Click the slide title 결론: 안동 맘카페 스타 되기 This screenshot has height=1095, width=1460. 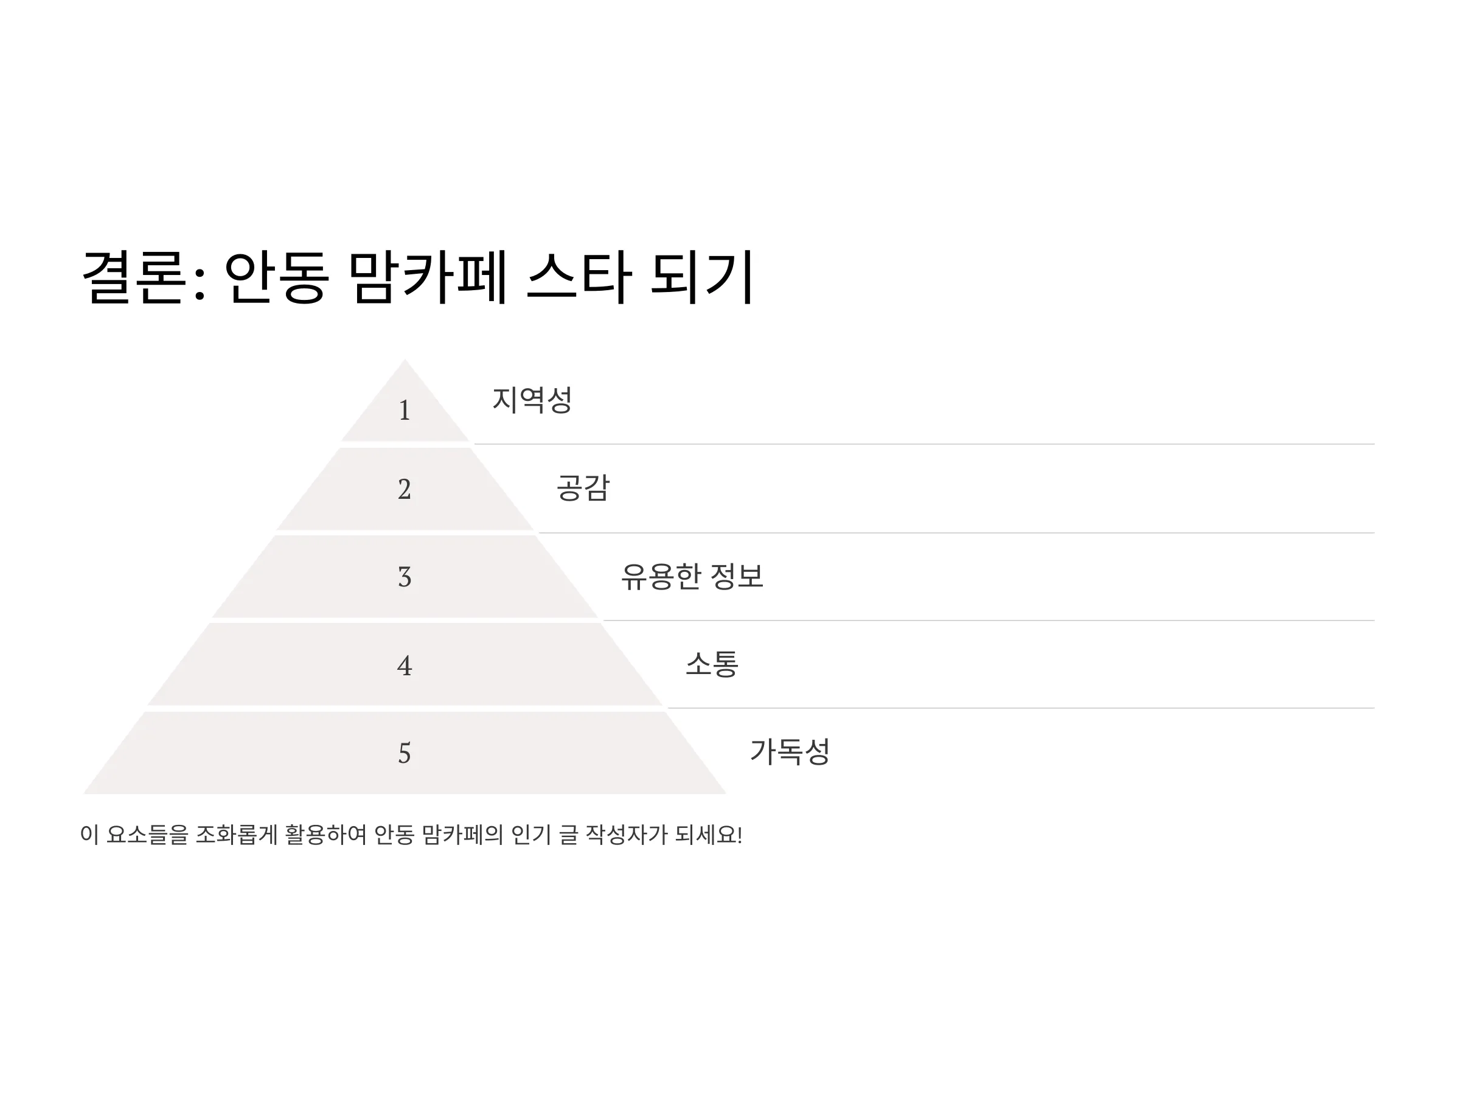click(x=418, y=278)
